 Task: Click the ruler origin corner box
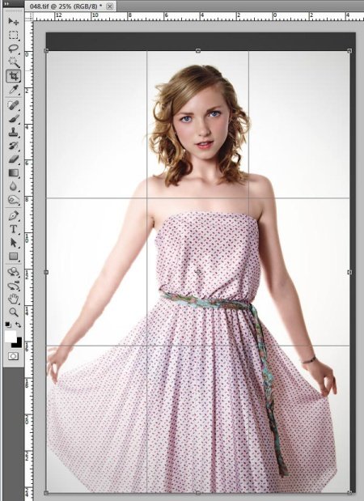click(x=29, y=17)
